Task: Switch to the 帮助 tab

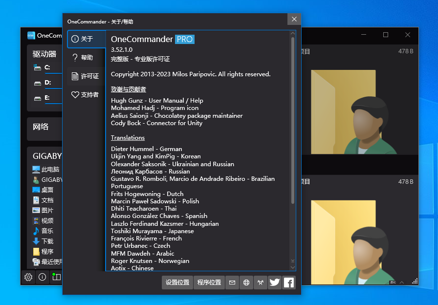Action: click(x=86, y=58)
